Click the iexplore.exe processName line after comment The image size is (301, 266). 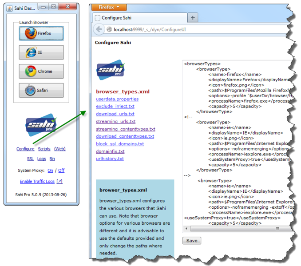pyautogui.click(x=250, y=213)
